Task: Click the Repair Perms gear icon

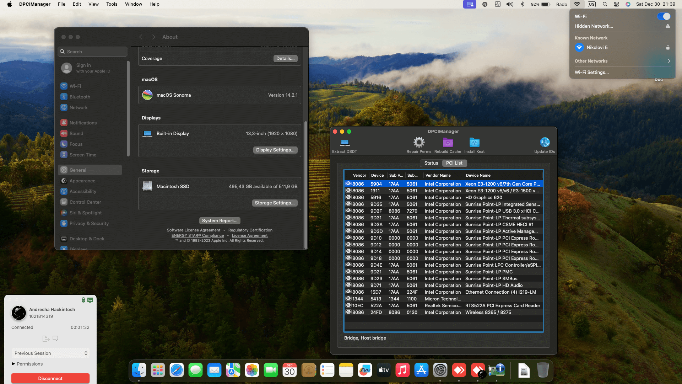Action: pyautogui.click(x=419, y=143)
